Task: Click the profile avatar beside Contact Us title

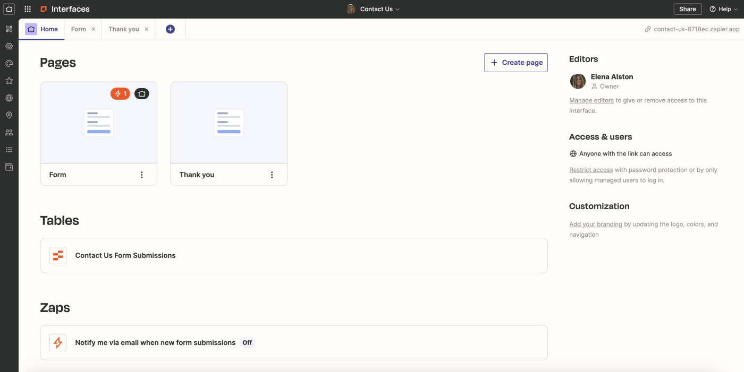Action: click(x=351, y=9)
